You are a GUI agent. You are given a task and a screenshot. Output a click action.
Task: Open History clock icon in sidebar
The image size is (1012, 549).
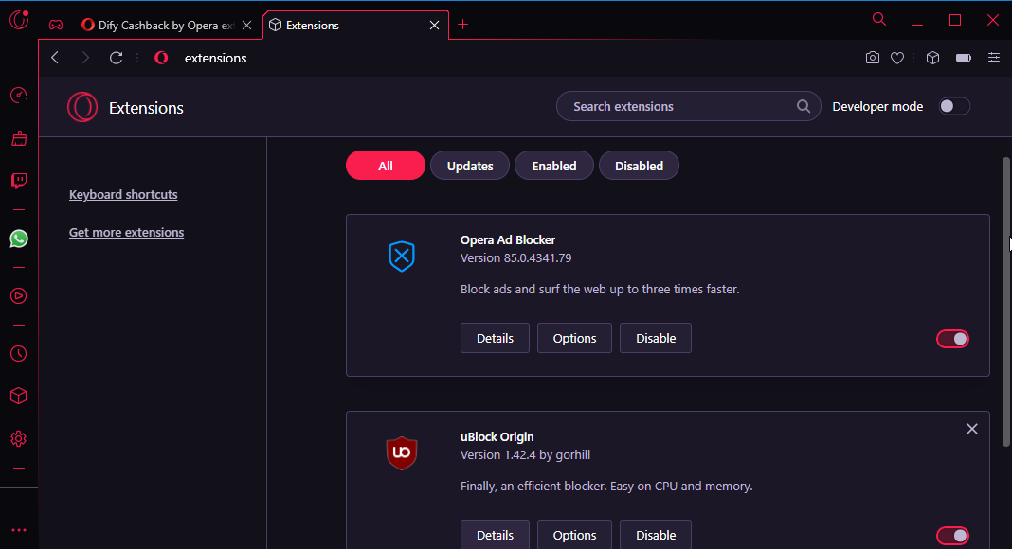[x=19, y=354]
